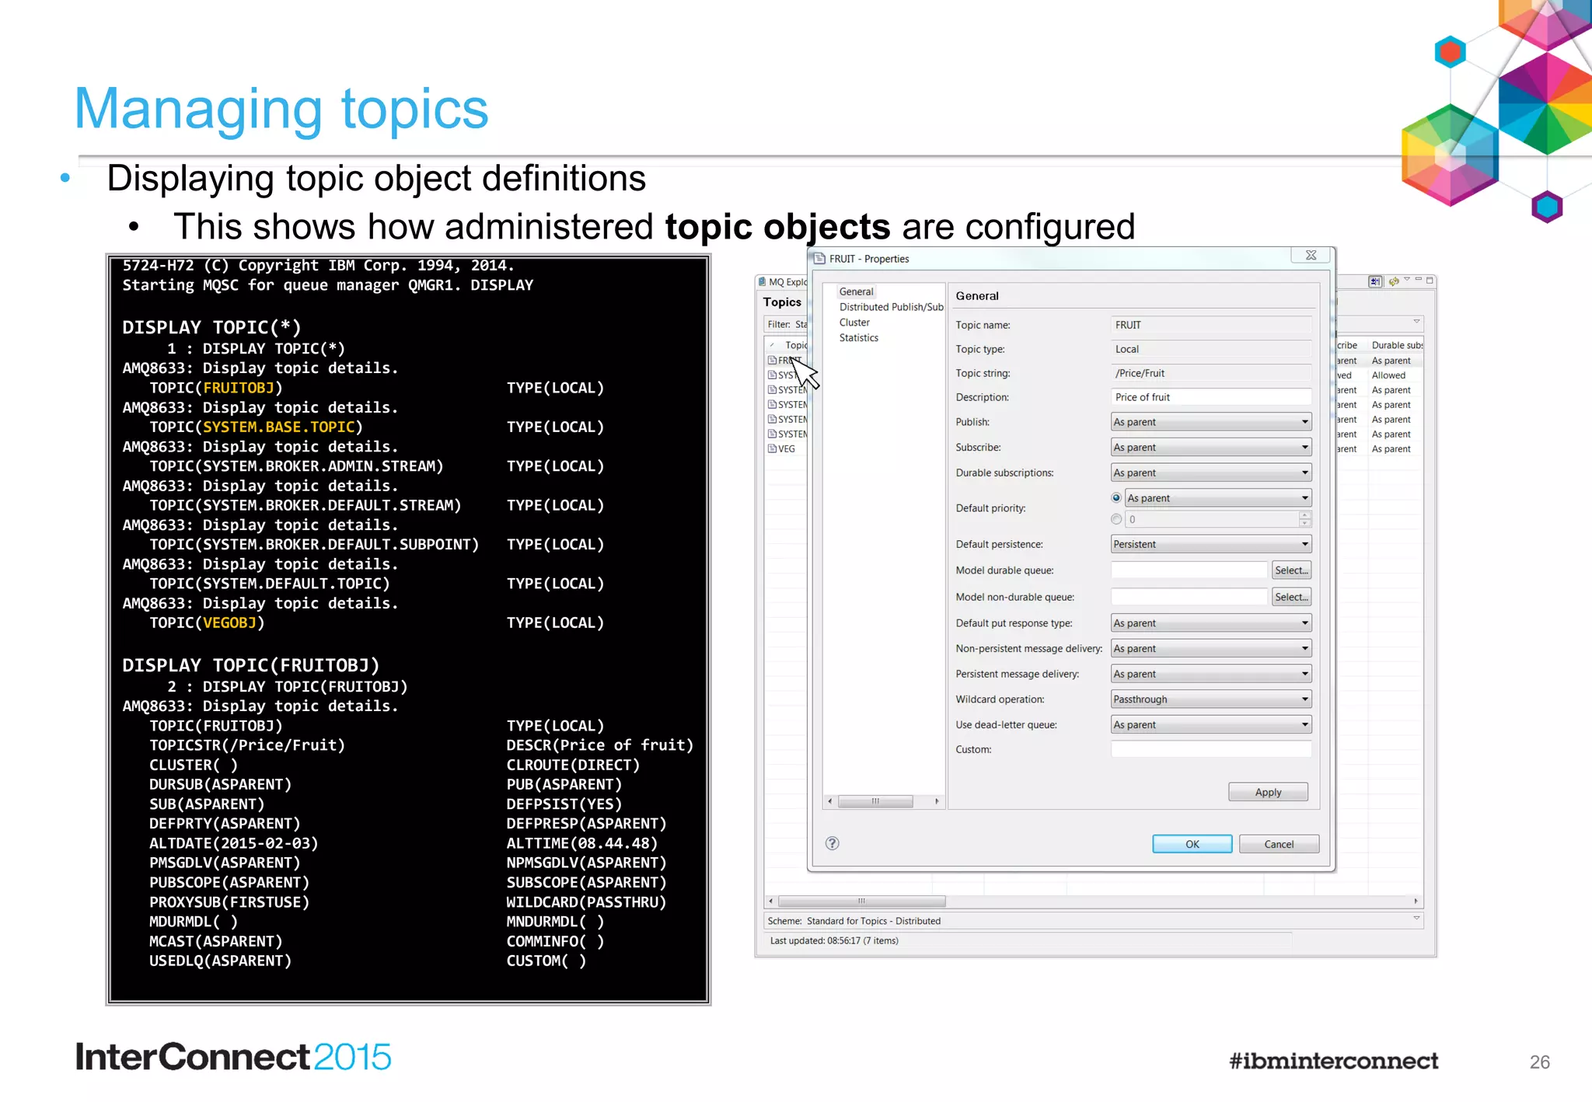This screenshot has width=1592, height=1102.
Task: Open the Persistent message delivery dropdown
Action: (x=1211, y=674)
